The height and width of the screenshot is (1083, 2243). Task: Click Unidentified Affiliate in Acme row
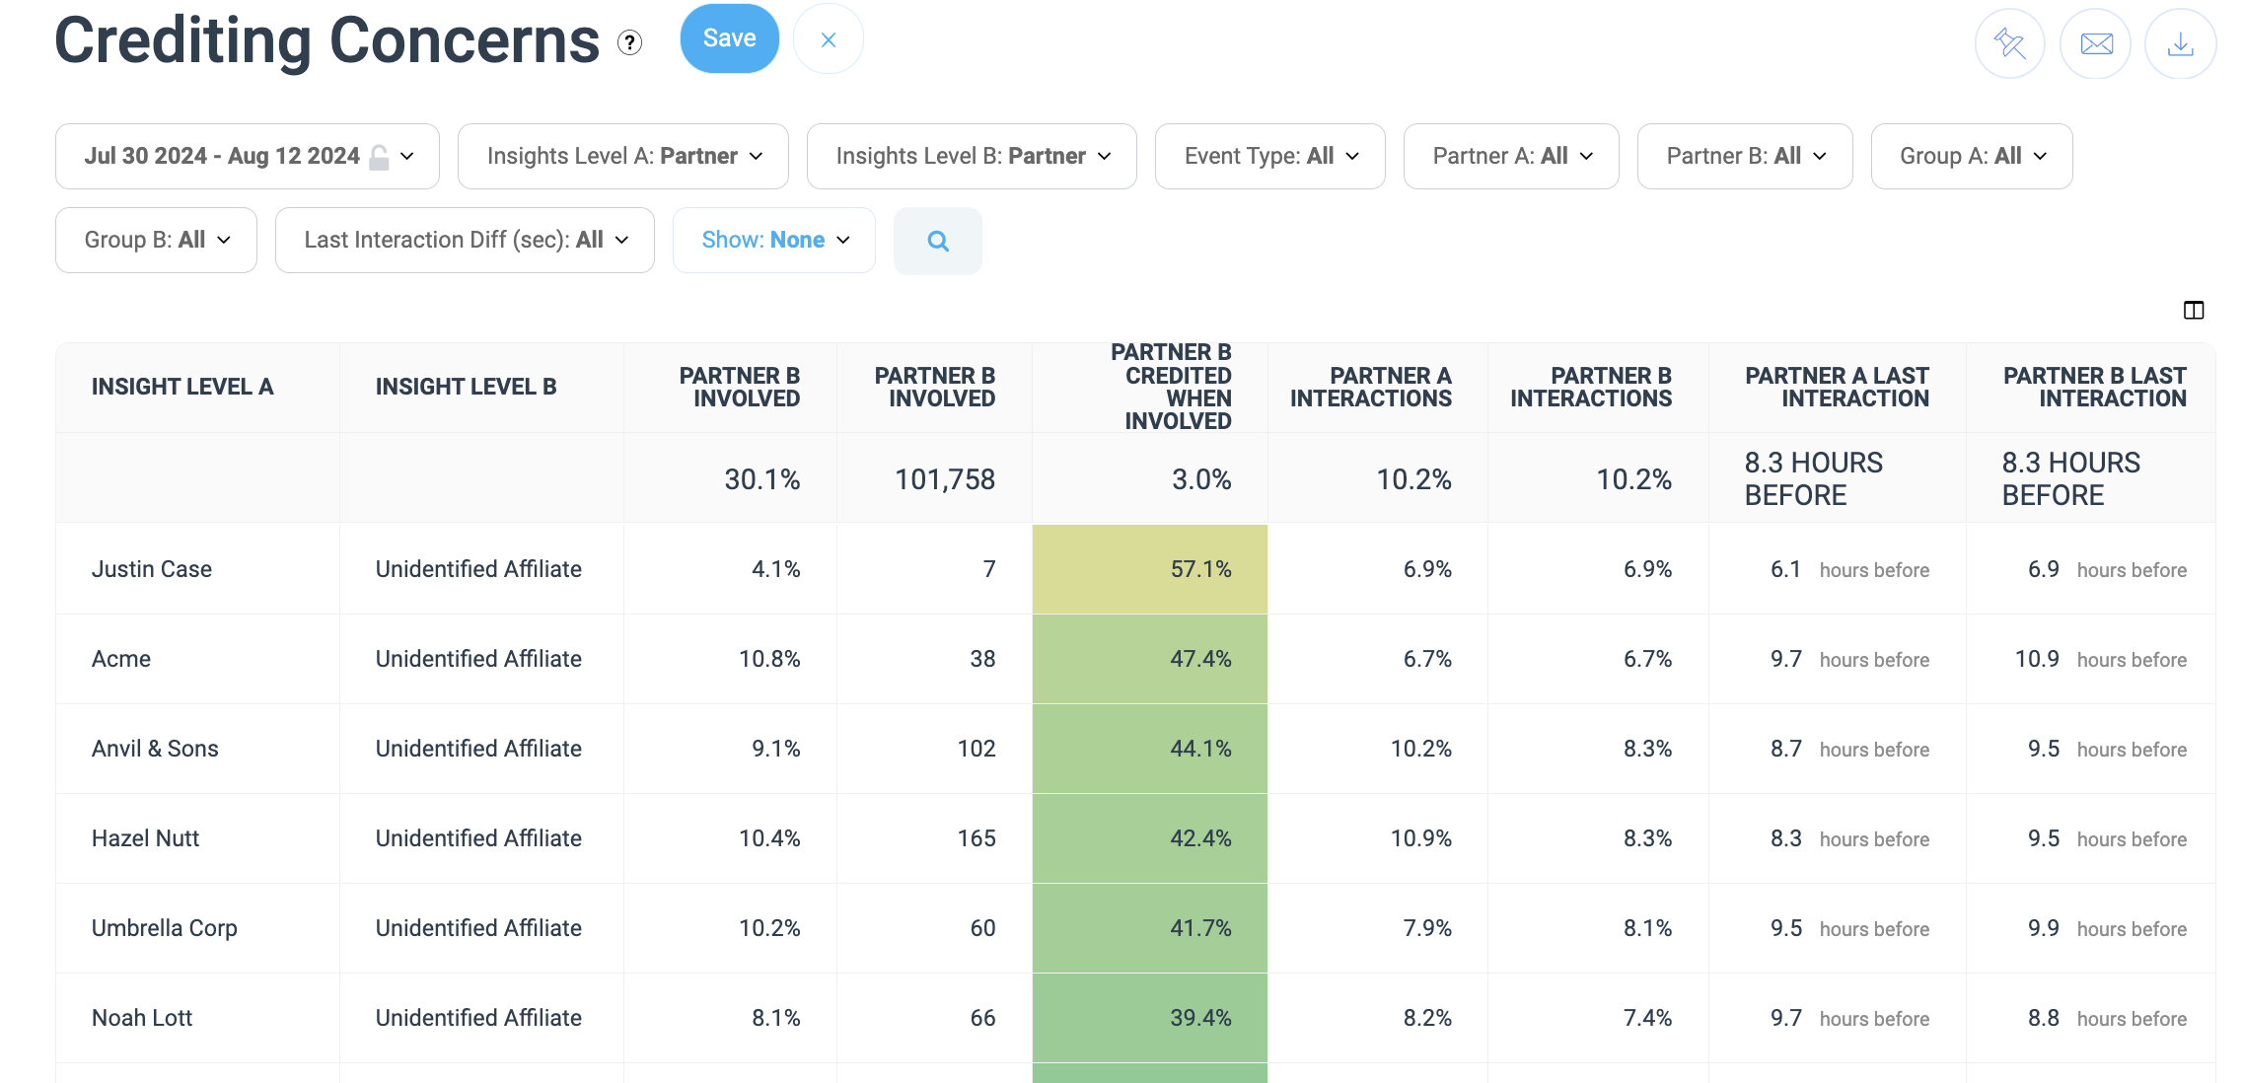[478, 659]
